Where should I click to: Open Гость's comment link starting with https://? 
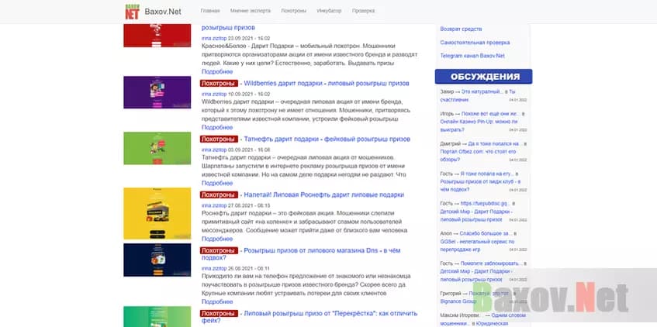(485, 204)
